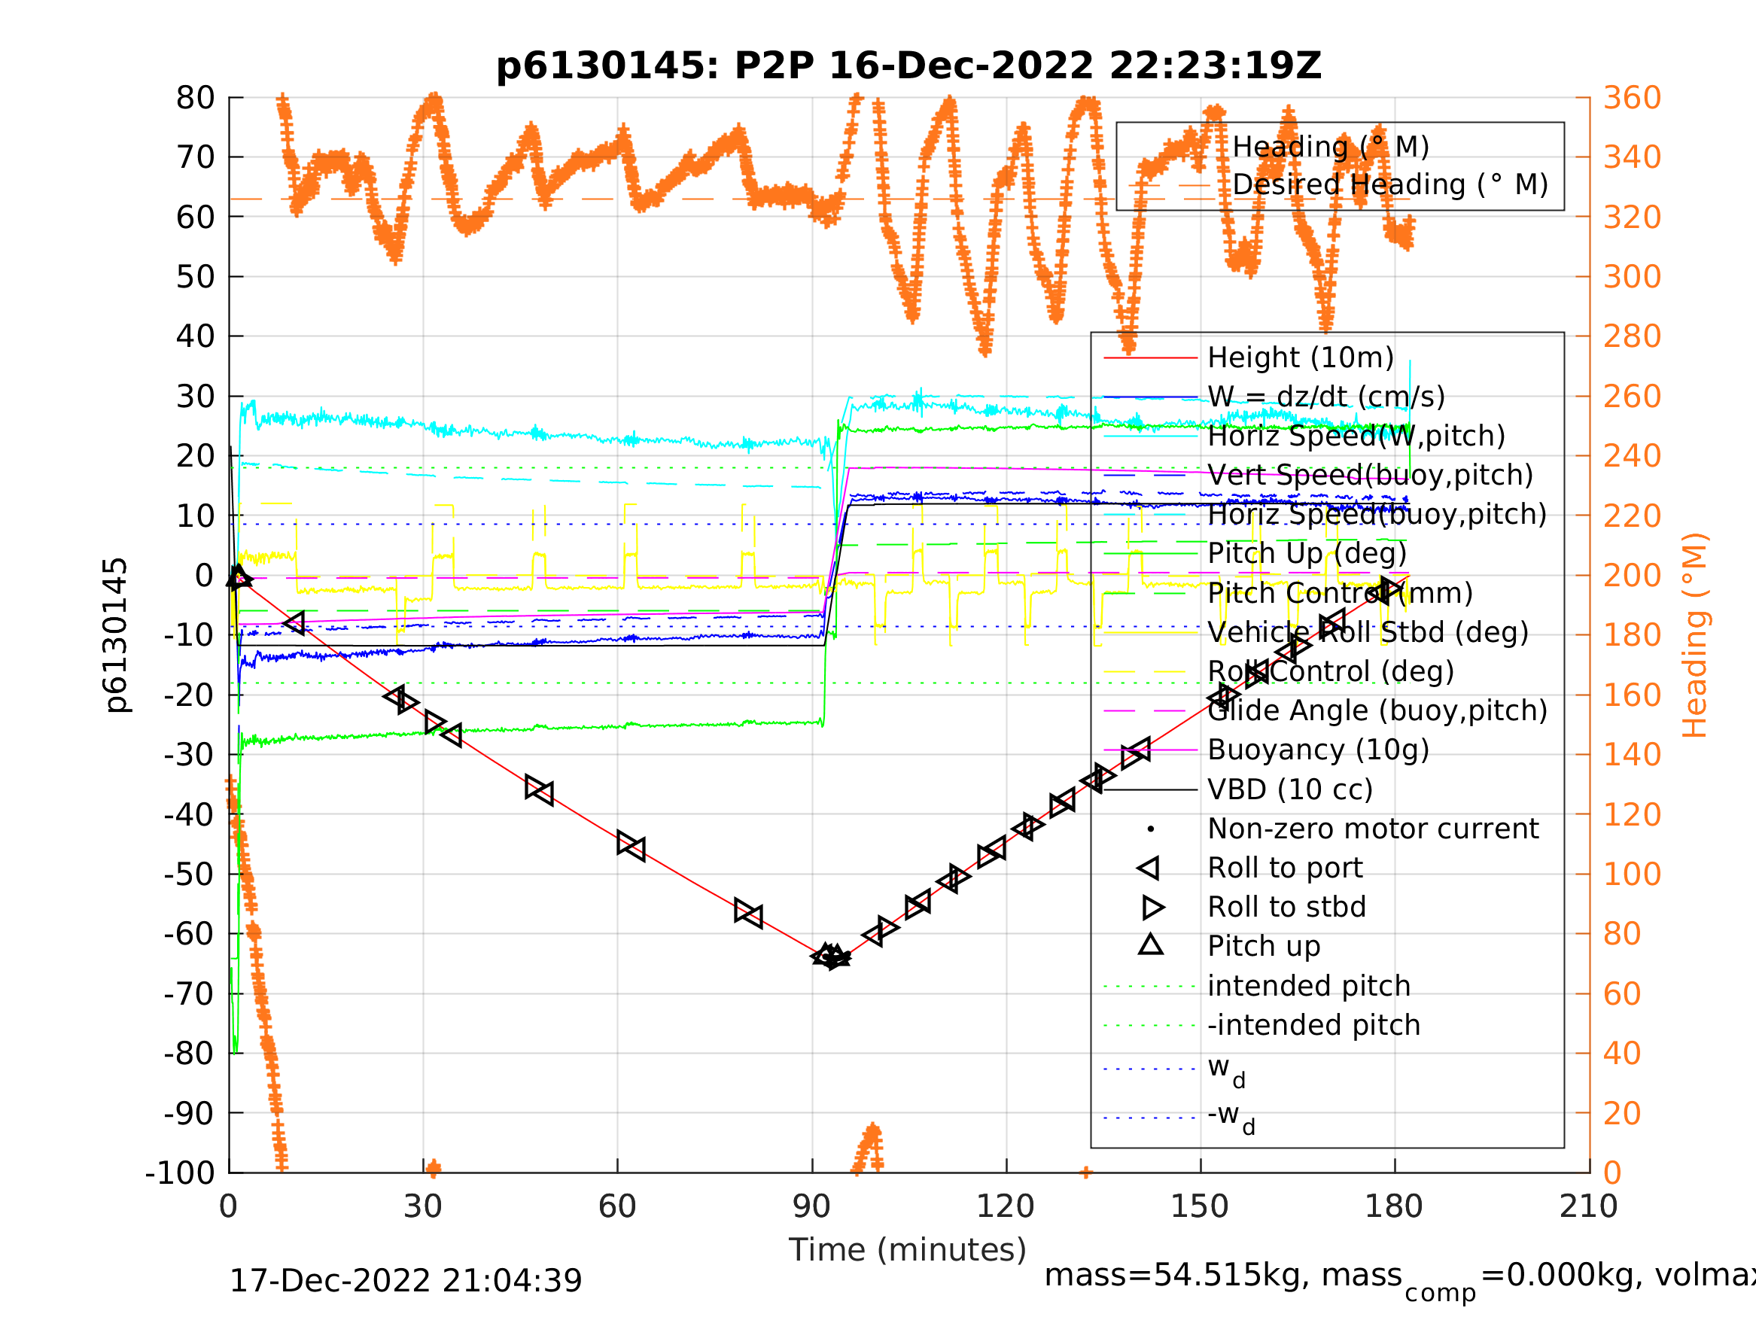Click marker cluster at the dive's deepest point
Screen dimensions: 1756x1317
coord(831,957)
